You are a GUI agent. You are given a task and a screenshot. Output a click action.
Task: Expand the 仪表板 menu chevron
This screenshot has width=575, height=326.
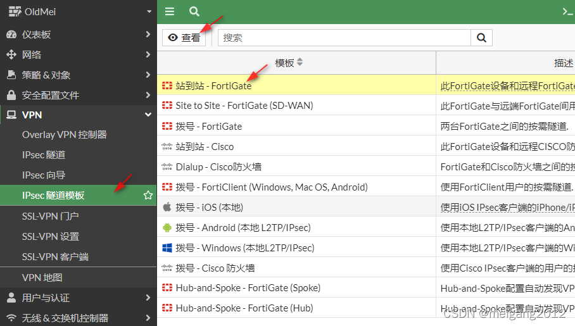(x=148, y=34)
